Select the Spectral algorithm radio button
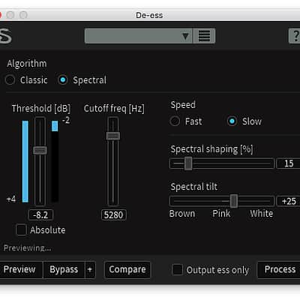 [63, 80]
